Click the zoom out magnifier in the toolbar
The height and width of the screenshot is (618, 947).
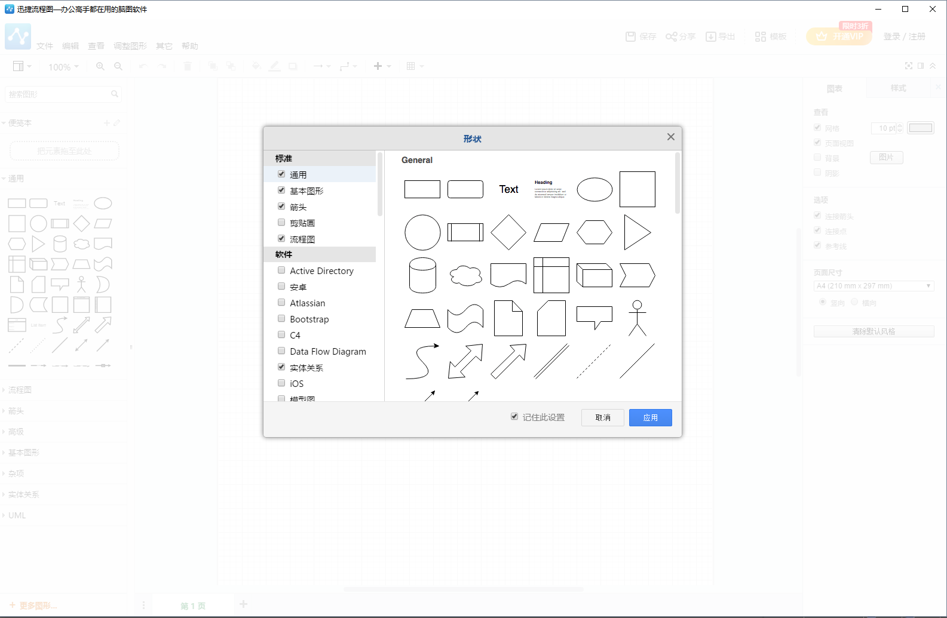[x=118, y=66]
